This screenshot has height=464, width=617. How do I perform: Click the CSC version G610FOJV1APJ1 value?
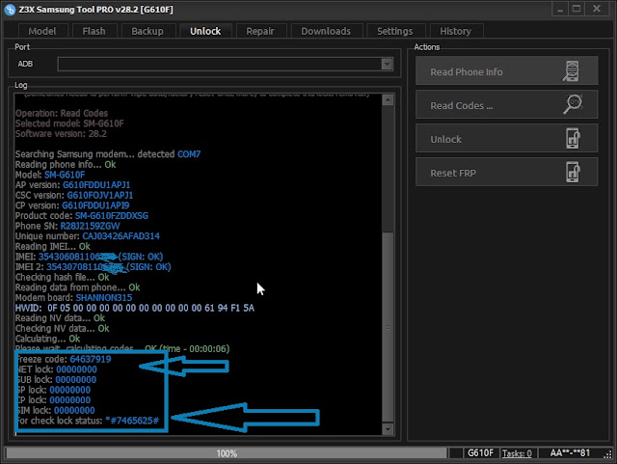[100, 196]
